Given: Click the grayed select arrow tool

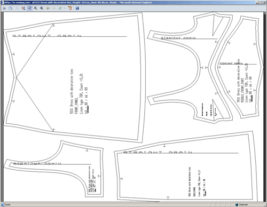Looking at the screenshot, I should coord(17,8).
